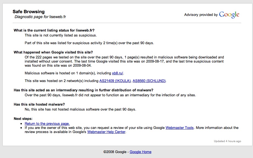Click the 'Updated 4 hours ago' timestamp

coord(227,141)
